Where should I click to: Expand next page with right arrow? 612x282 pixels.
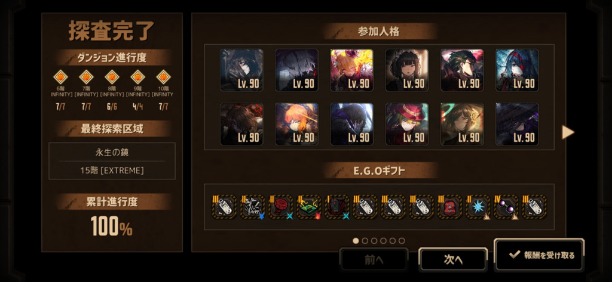[568, 132]
